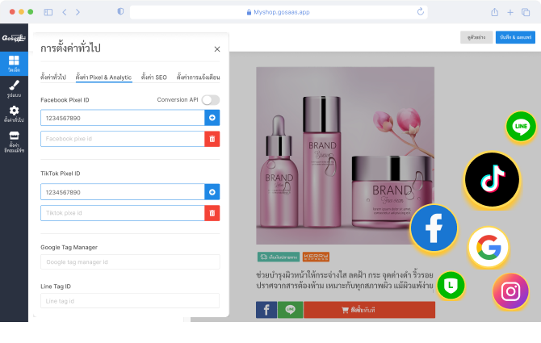Image resolution: width=541 pixels, height=343 pixels.
Task: Open the dashboard grid icon in sidebar
Action: [14, 64]
